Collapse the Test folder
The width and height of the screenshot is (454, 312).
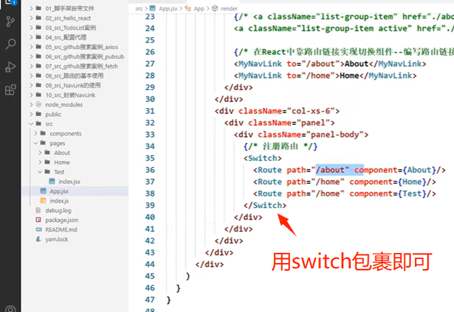(x=40, y=172)
